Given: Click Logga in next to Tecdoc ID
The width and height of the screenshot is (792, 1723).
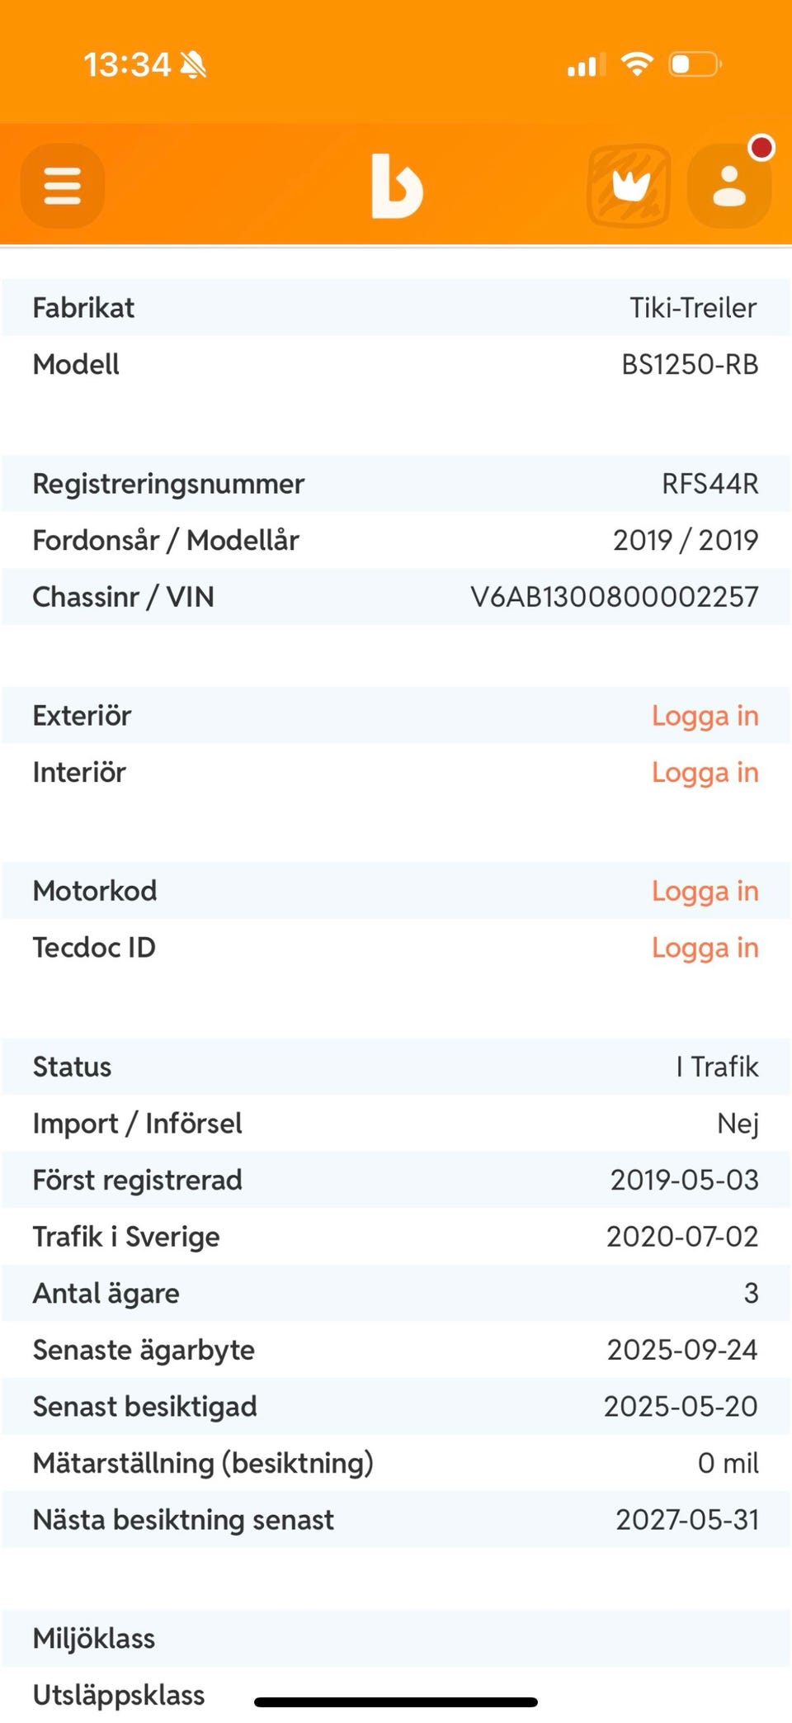Looking at the screenshot, I should pos(705,948).
